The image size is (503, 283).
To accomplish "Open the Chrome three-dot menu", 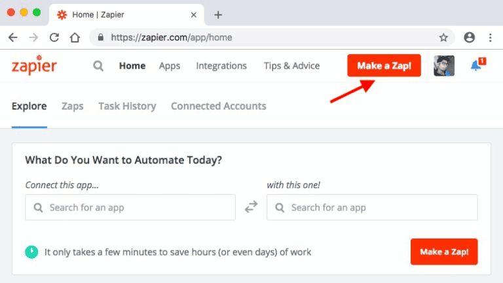I will click(x=490, y=37).
